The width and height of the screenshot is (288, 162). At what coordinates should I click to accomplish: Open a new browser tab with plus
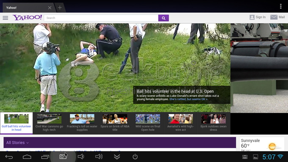[60, 8]
